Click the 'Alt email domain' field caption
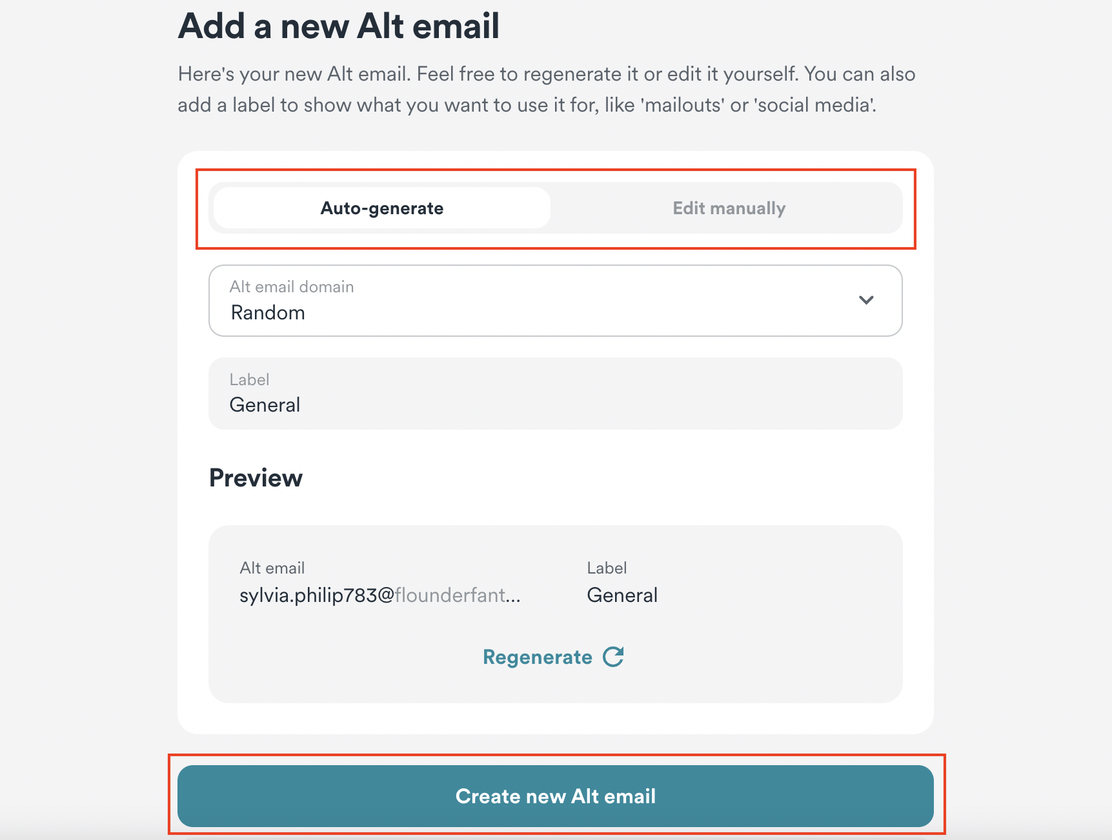This screenshot has width=1112, height=840. (292, 286)
